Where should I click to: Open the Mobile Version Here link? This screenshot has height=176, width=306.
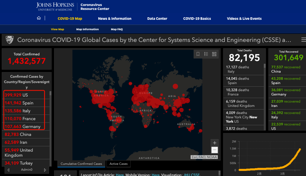click(x=156, y=175)
